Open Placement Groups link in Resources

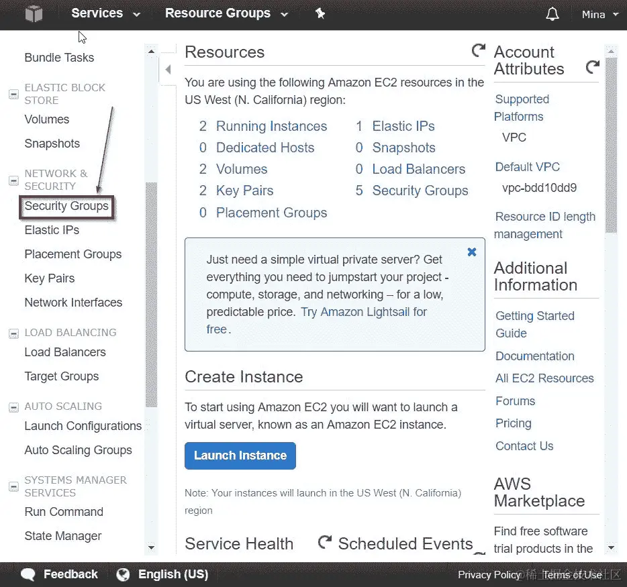tap(271, 213)
